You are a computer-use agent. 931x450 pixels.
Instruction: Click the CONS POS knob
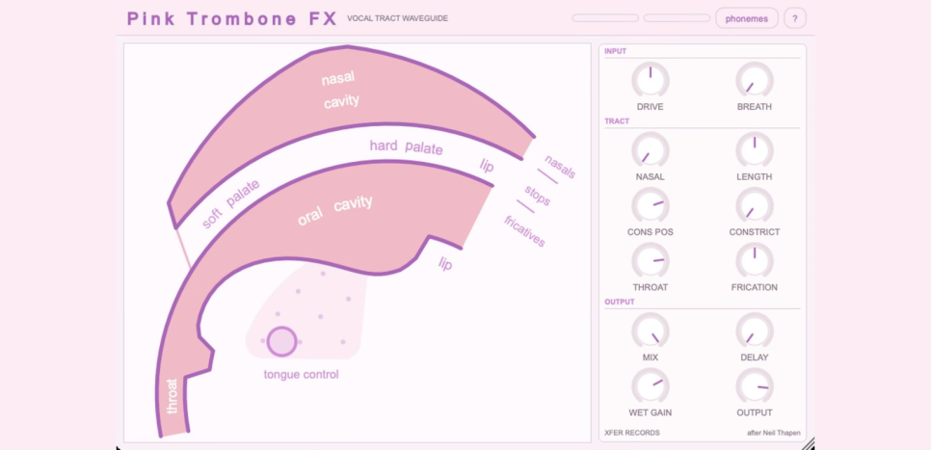(x=651, y=205)
